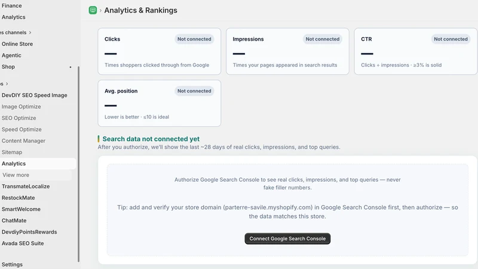Click the Authorize Google Search Console message
The height and width of the screenshot is (269, 478).
[x=287, y=184]
